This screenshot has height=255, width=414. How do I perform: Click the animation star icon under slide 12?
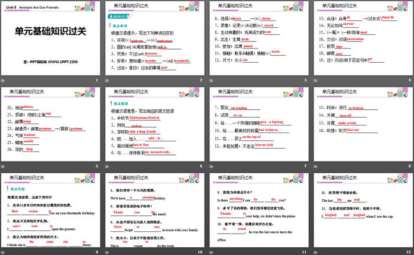click(x=315, y=253)
